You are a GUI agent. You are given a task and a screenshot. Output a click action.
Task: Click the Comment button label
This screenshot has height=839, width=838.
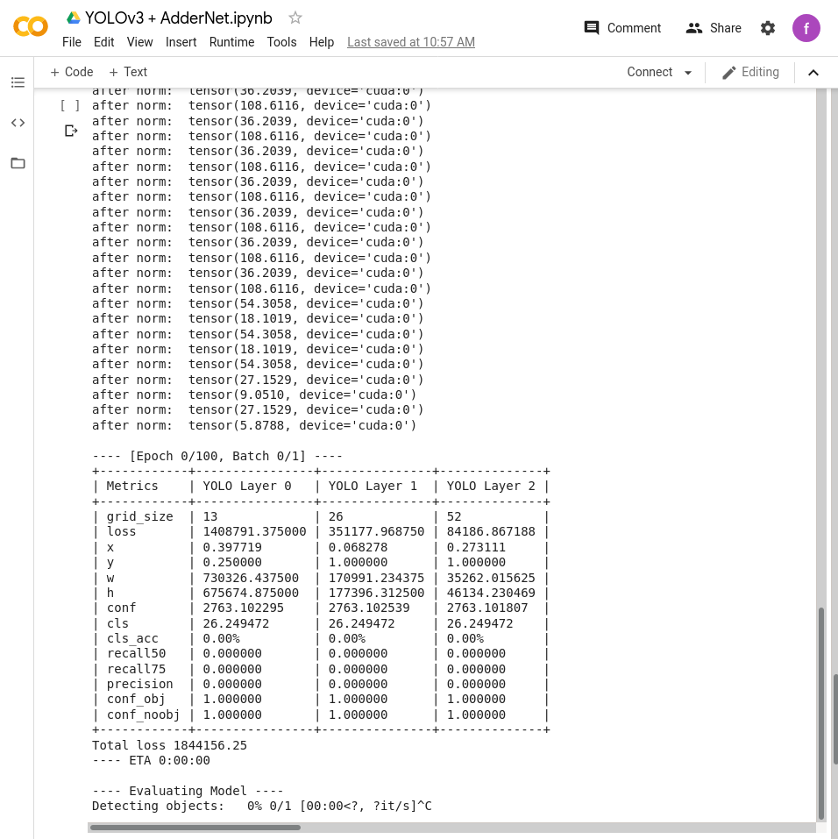pyautogui.click(x=634, y=28)
